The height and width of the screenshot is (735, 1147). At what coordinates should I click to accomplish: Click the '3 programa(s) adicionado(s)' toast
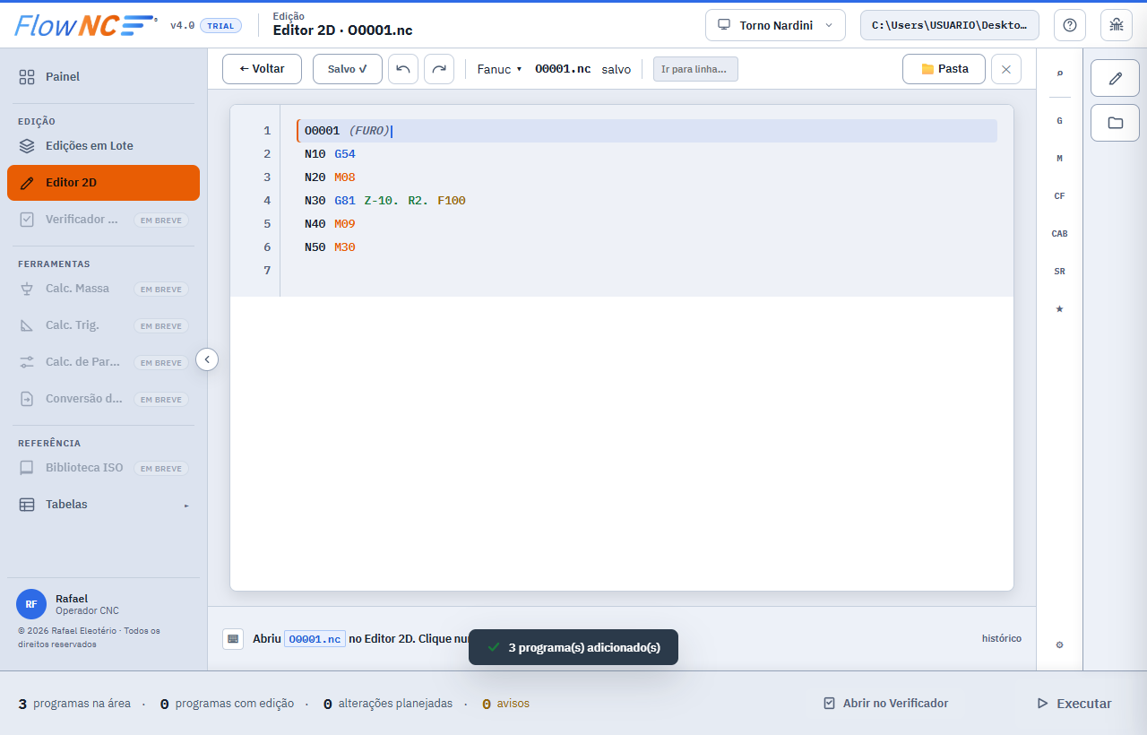(x=573, y=647)
